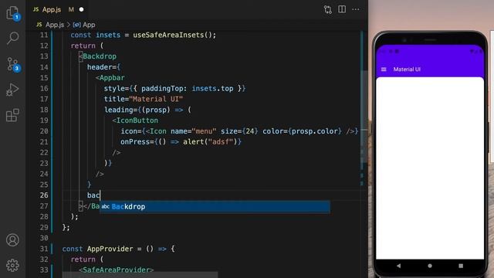Click the header= prop on line 14
This screenshot has height=278, width=494.
[102, 67]
